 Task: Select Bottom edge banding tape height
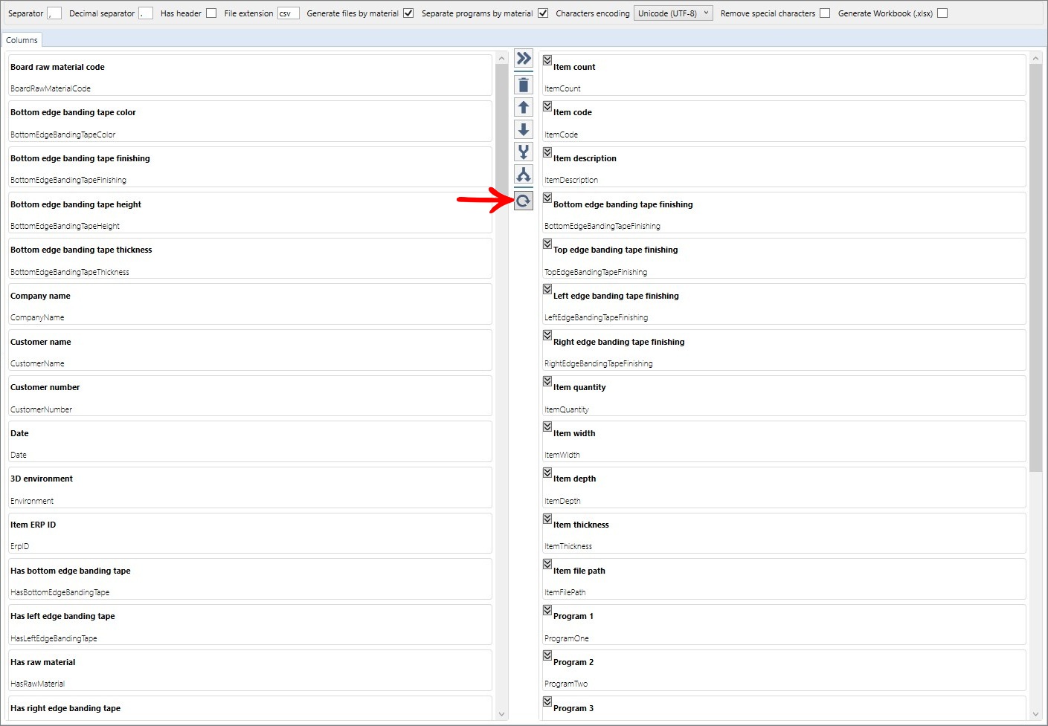pos(250,213)
